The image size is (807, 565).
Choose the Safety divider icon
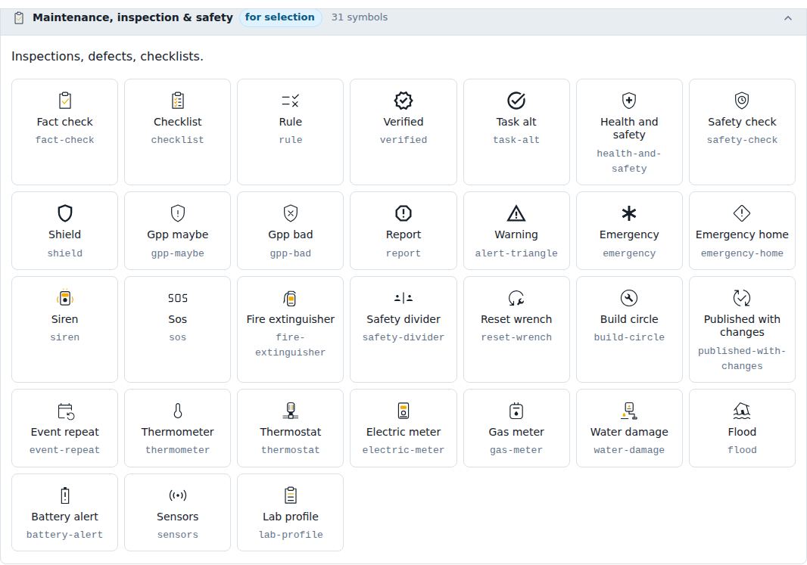[x=403, y=298]
